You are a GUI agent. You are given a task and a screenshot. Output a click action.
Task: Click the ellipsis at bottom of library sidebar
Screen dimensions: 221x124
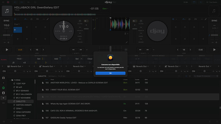tap(4, 103)
